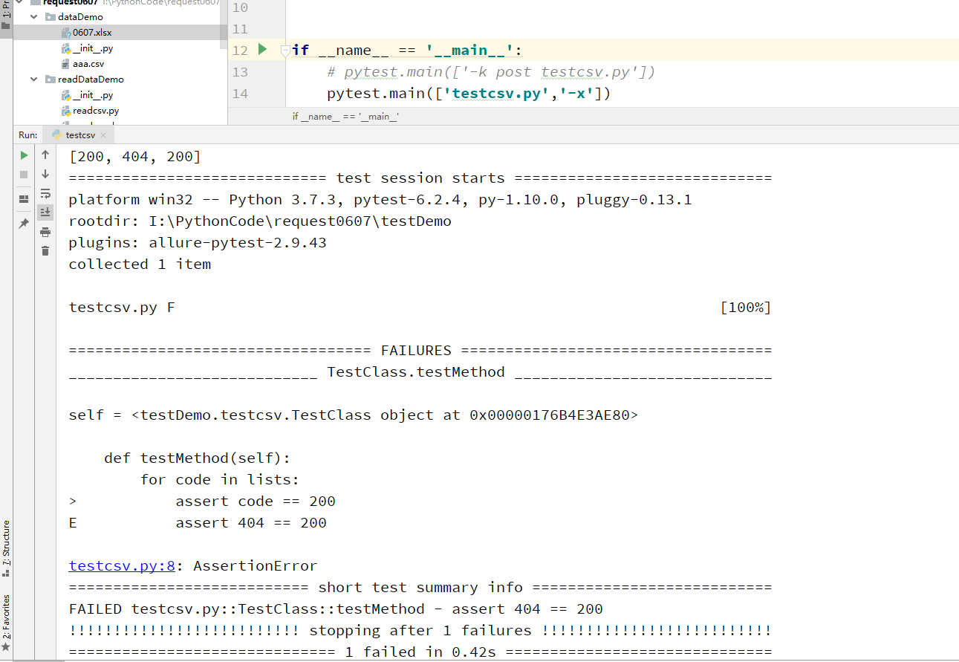Click line number 14 in the gutter
The width and height of the screenshot is (959, 662).
coord(240,94)
